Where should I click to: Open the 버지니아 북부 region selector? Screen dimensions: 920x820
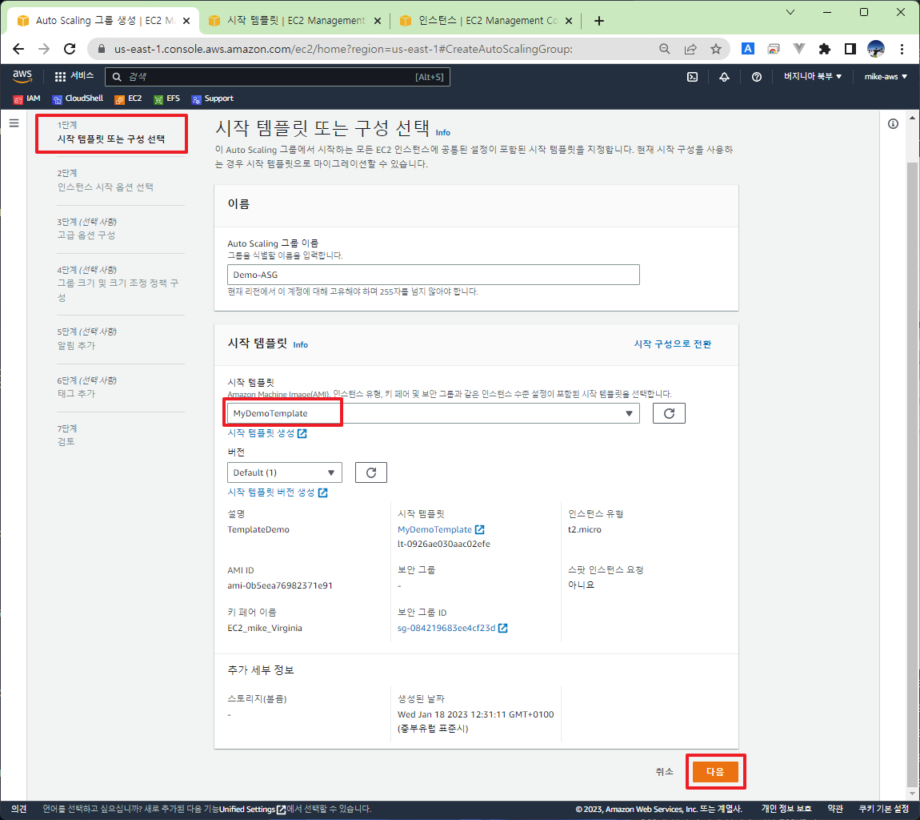pyautogui.click(x=813, y=76)
